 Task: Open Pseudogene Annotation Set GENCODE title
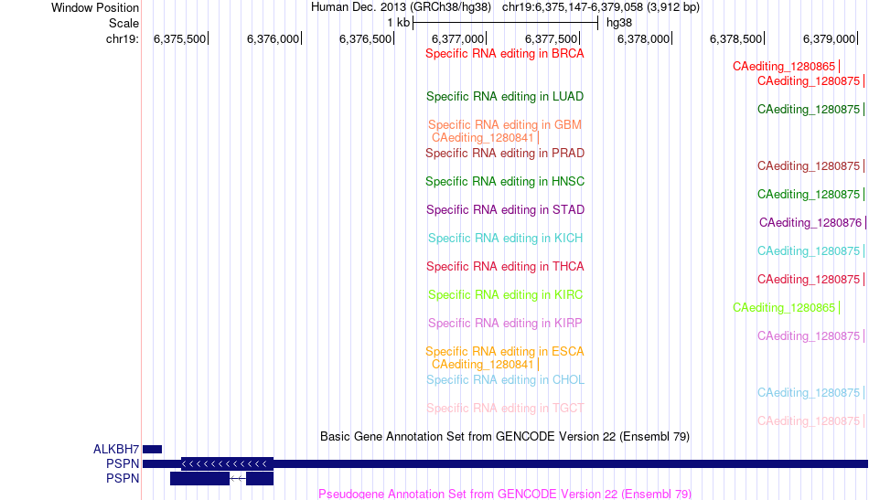pyautogui.click(x=505, y=494)
